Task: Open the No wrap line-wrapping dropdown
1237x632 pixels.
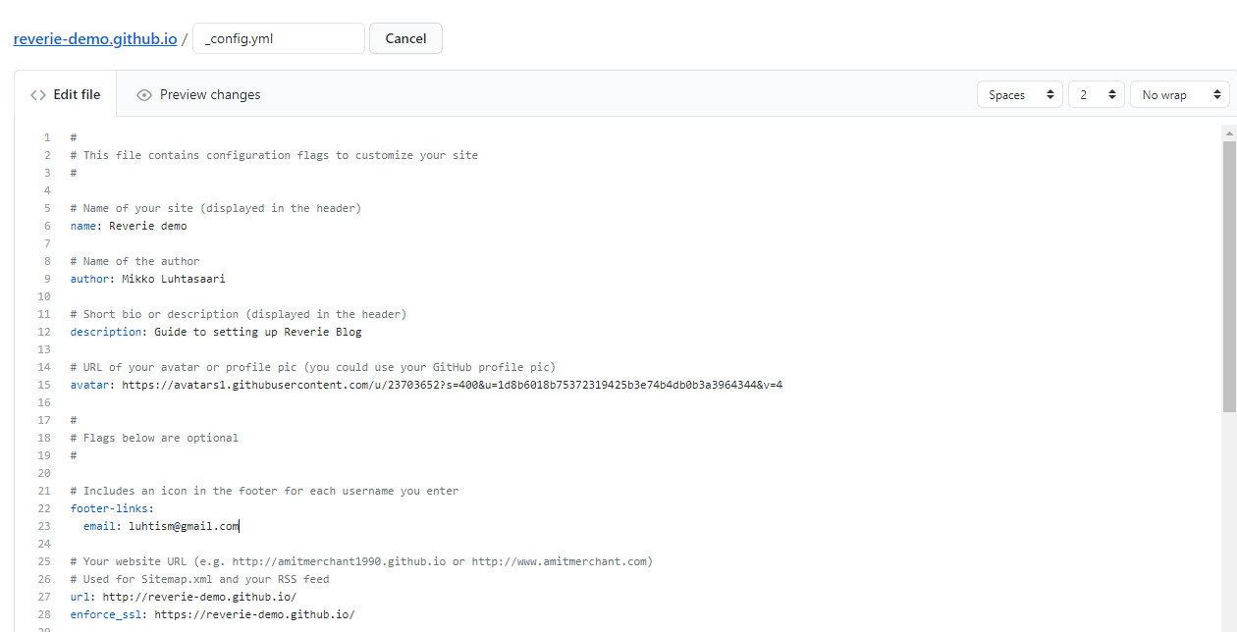Action: (1179, 93)
